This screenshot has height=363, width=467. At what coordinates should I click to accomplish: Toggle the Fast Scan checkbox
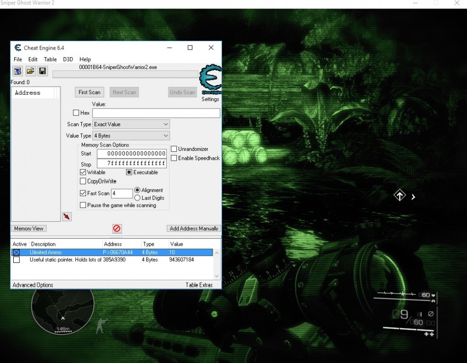tap(83, 193)
